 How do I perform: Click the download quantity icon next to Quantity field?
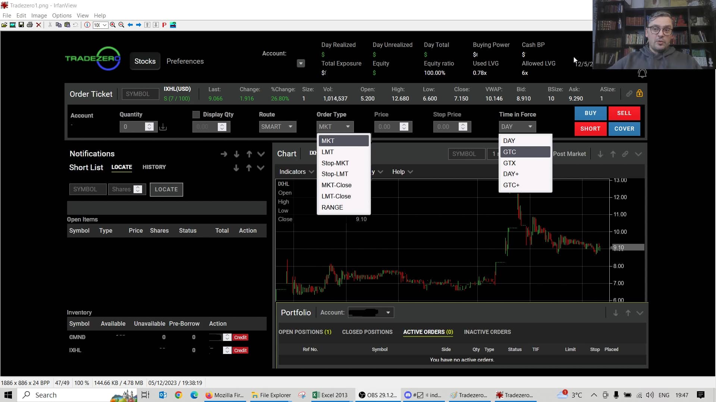point(163,127)
